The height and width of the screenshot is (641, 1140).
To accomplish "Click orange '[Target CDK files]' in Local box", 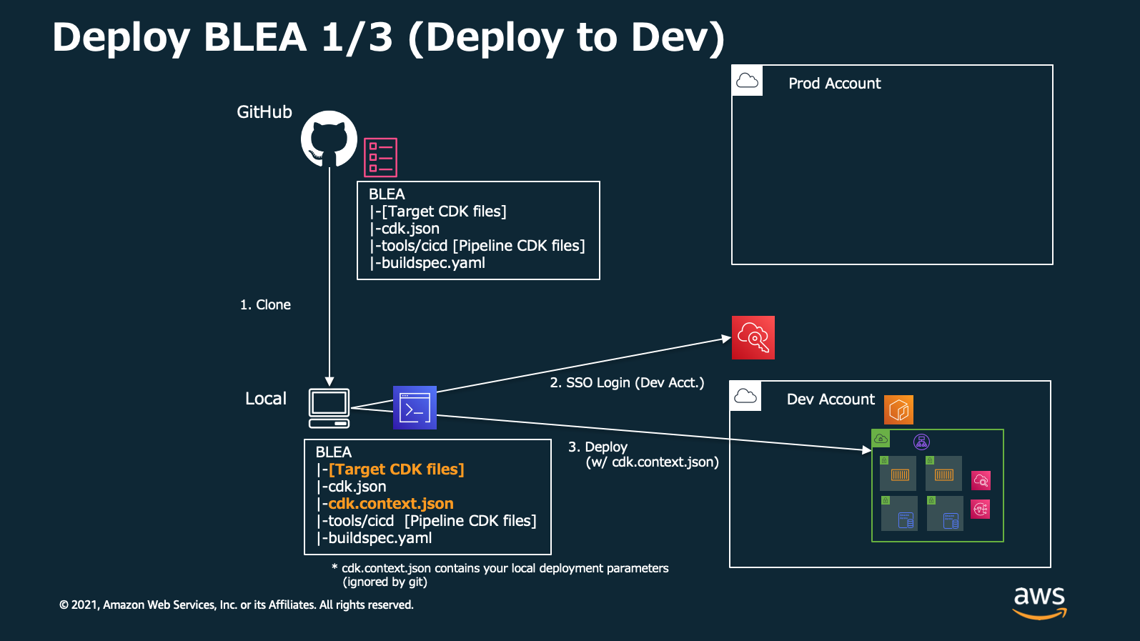I will pos(396,469).
